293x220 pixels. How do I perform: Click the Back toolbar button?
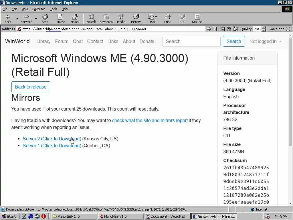pos(8,19)
